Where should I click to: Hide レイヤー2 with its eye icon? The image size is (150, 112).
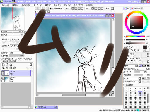3,72
